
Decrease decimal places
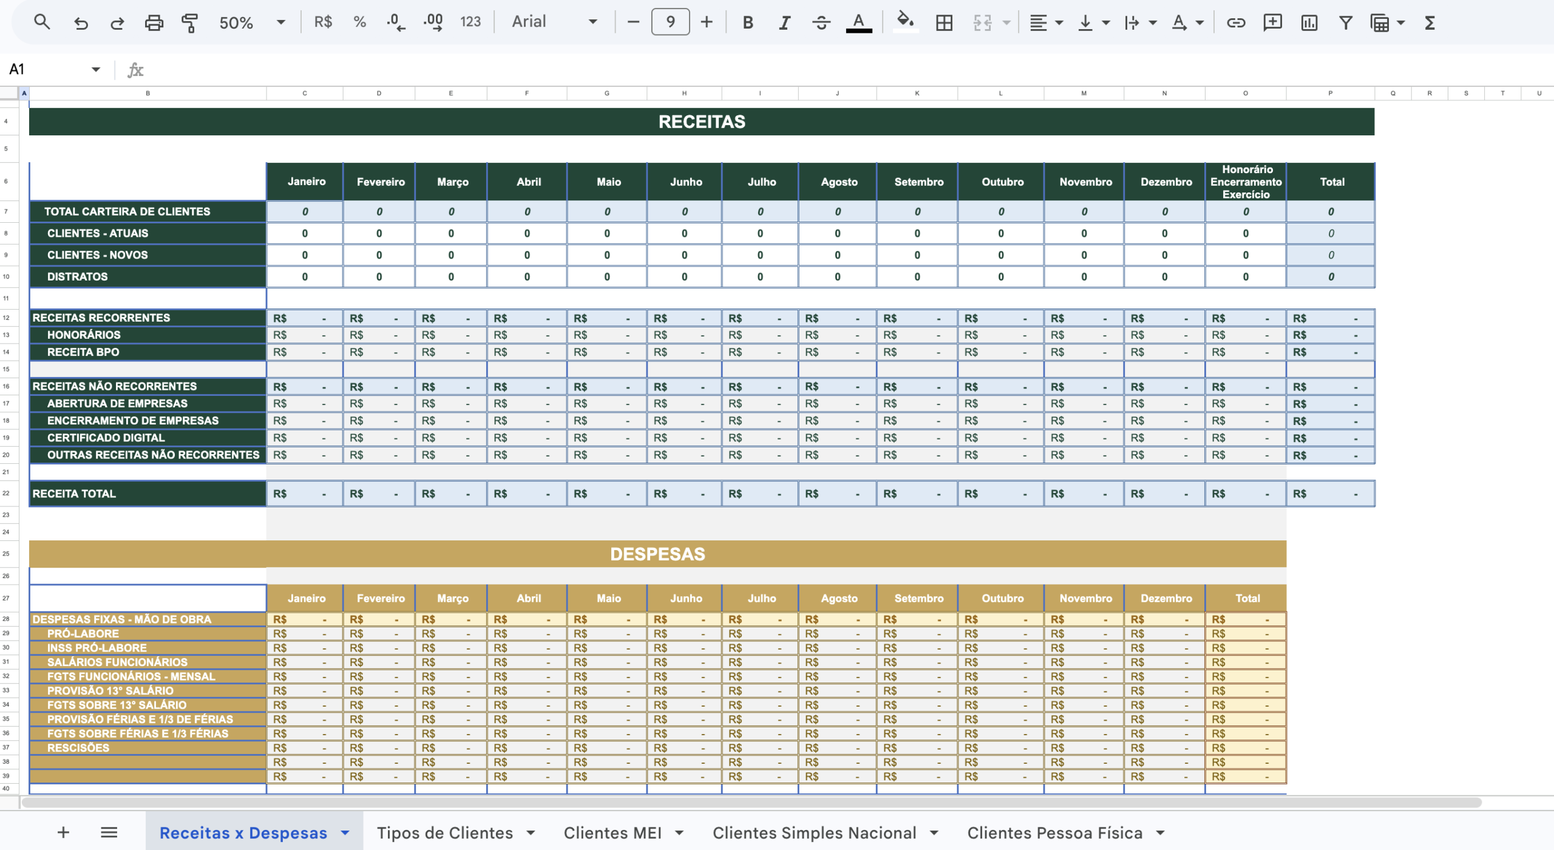396,22
